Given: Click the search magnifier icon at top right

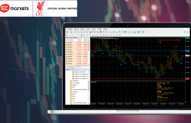Looking at the screenshot, I should click(185, 32).
